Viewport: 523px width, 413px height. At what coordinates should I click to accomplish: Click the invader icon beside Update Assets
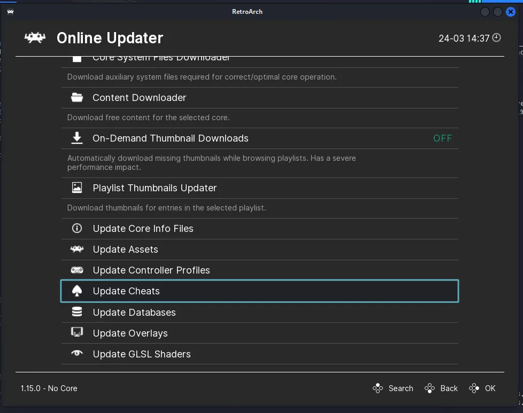pyautogui.click(x=77, y=250)
